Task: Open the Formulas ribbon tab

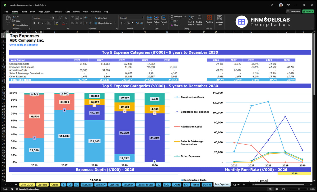Action: [x=58, y=12]
